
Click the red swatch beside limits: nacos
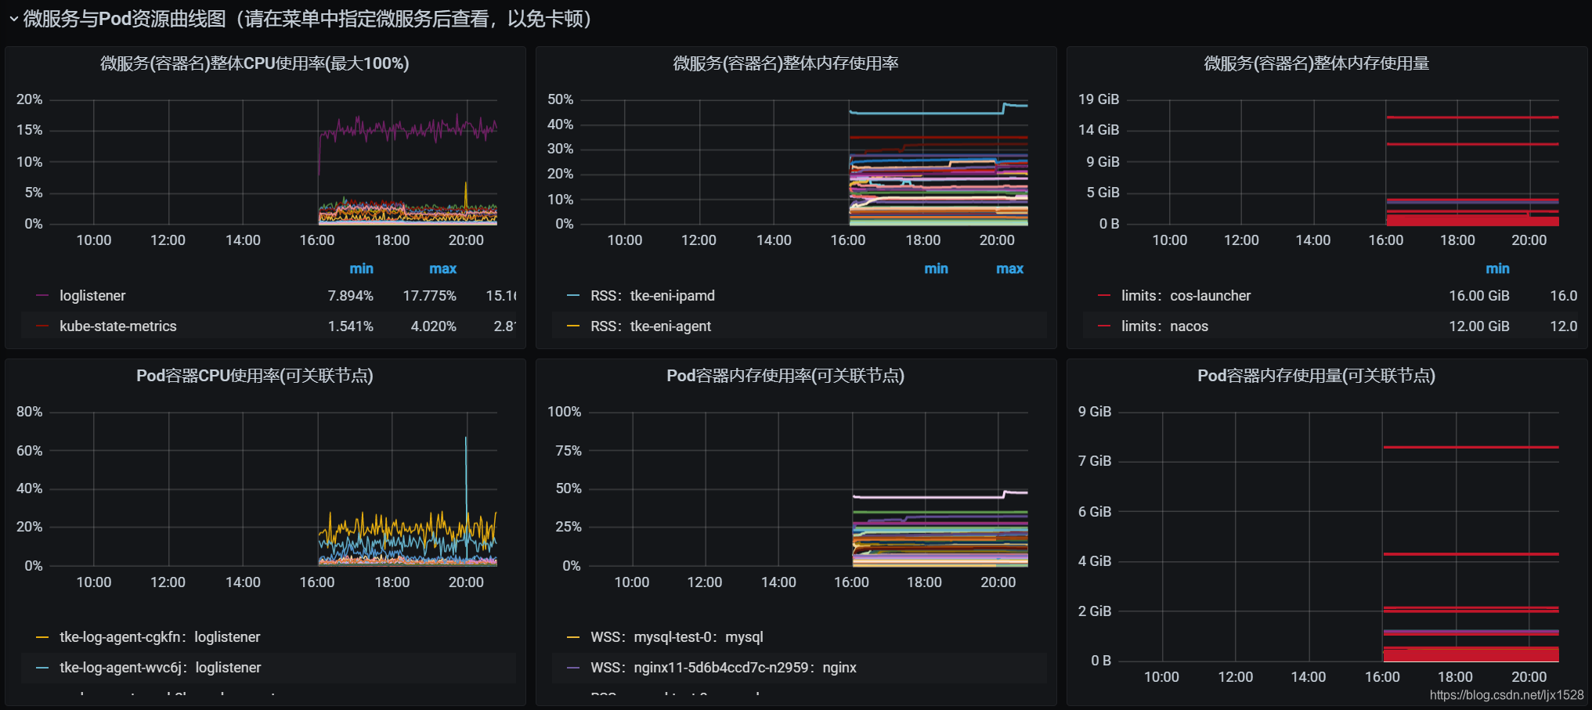(1104, 326)
